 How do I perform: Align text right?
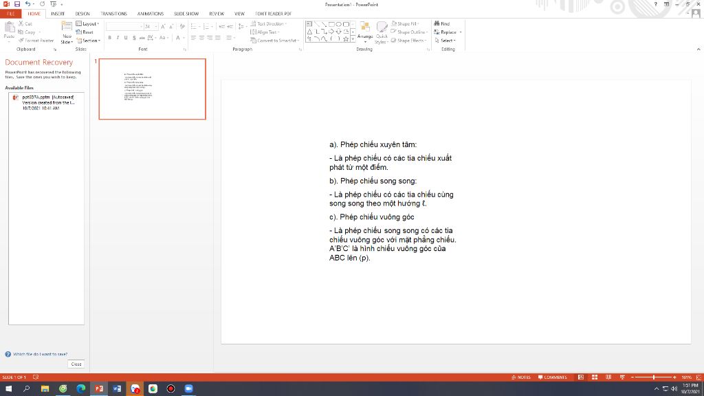(x=210, y=38)
